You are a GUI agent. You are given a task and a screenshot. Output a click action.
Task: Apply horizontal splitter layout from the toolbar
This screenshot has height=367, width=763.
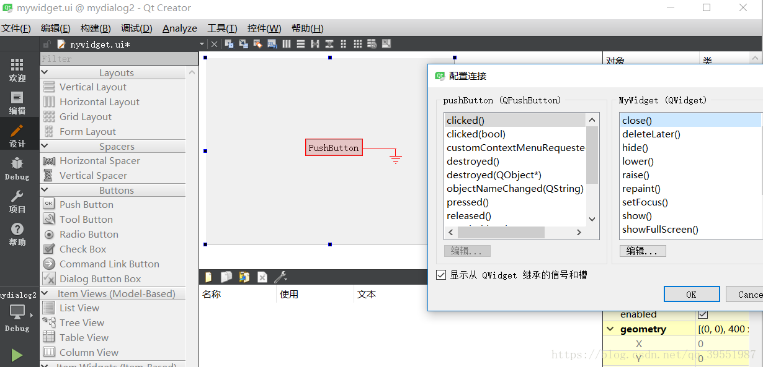coord(315,44)
